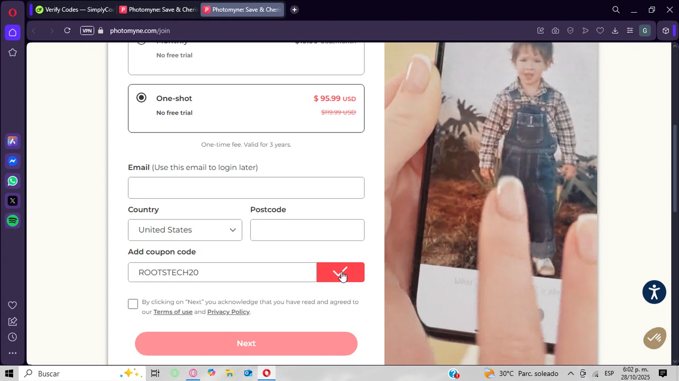Open the Opera taskbar icon
This screenshot has width=679, height=381.
coord(267,373)
